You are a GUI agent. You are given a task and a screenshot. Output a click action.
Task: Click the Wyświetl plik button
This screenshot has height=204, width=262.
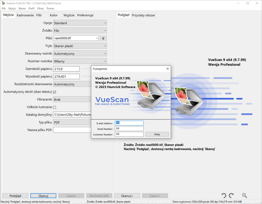[x=99, y=196]
